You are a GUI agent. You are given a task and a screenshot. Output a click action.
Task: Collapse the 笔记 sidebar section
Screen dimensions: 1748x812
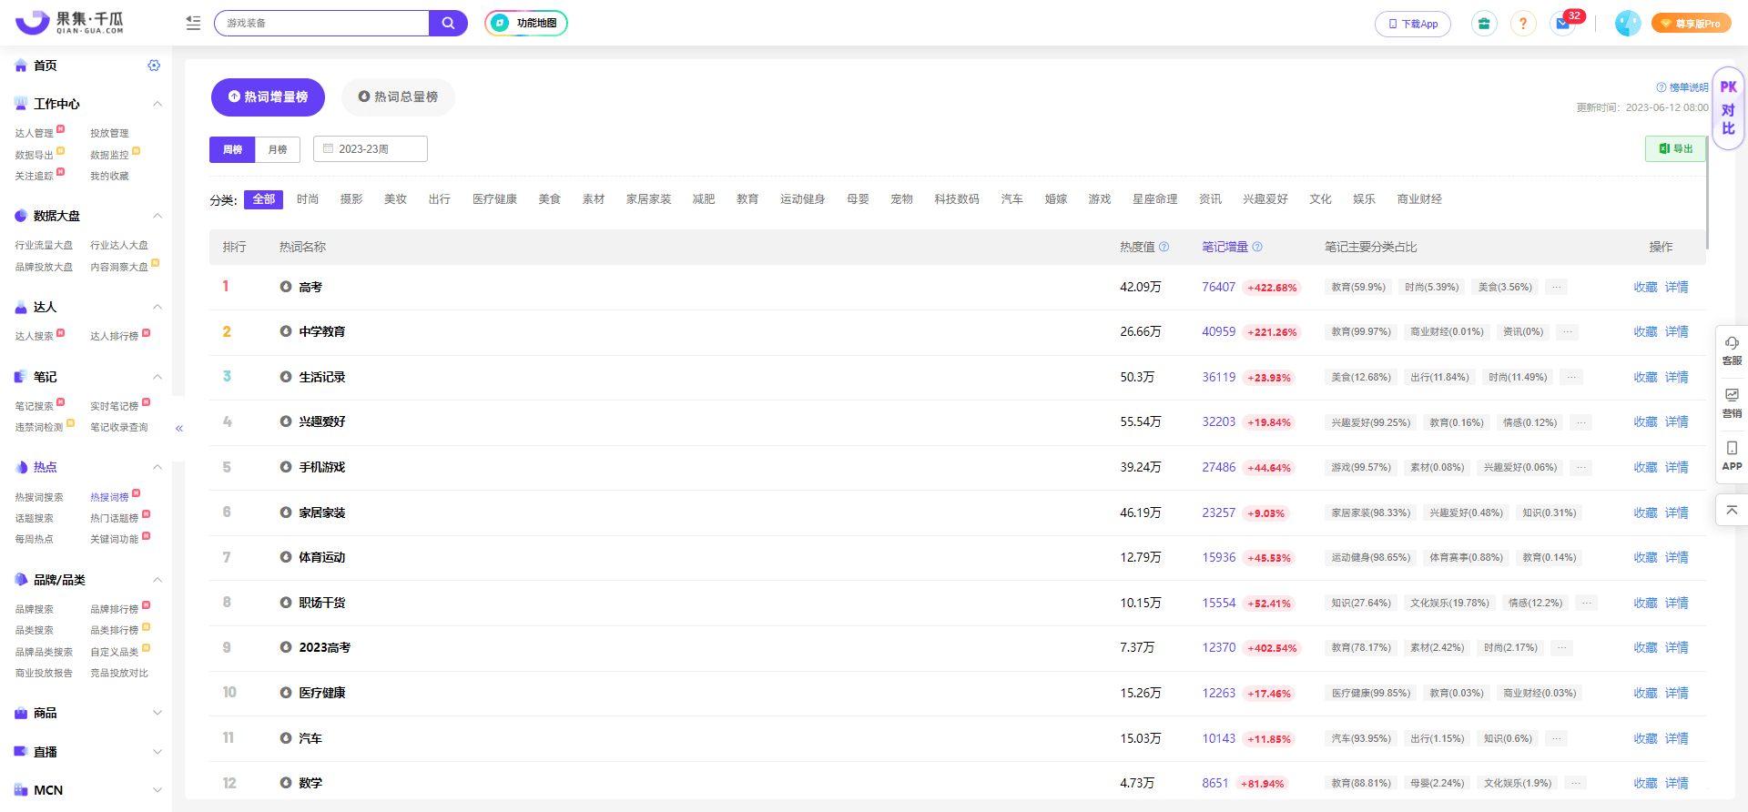(x=158, y=377)
